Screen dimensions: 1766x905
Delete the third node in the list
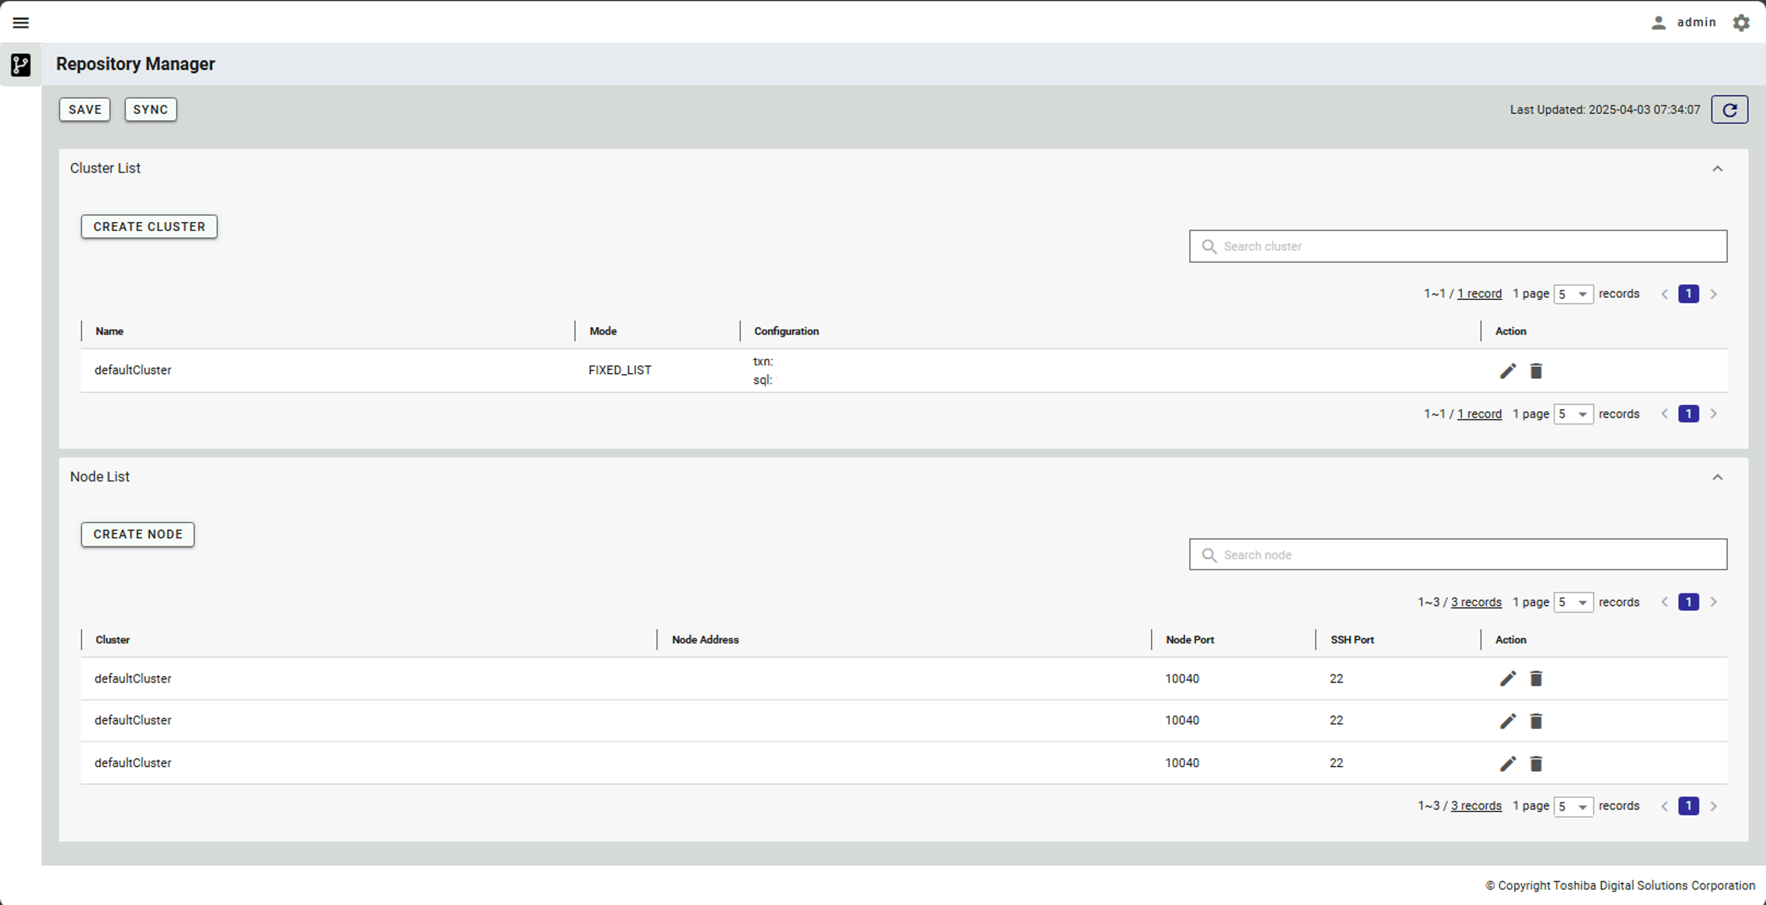coord(1536,764)
